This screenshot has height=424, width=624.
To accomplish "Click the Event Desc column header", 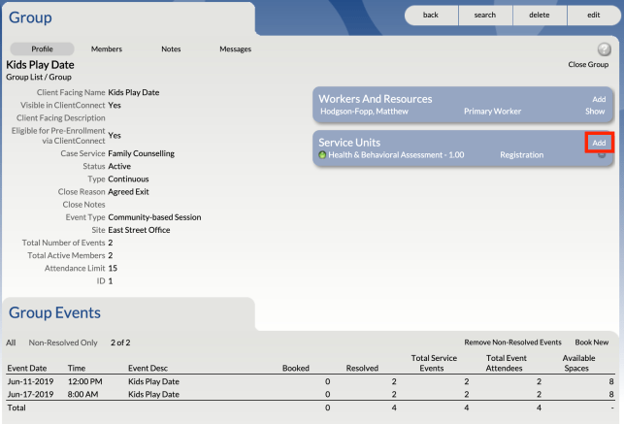I will click(x=148, y=368).
